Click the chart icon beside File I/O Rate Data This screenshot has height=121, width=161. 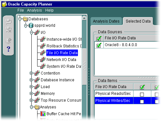(x=43, y=53)
